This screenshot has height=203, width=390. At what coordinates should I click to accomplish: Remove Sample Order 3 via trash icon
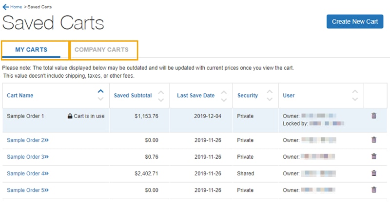[374, 156]
